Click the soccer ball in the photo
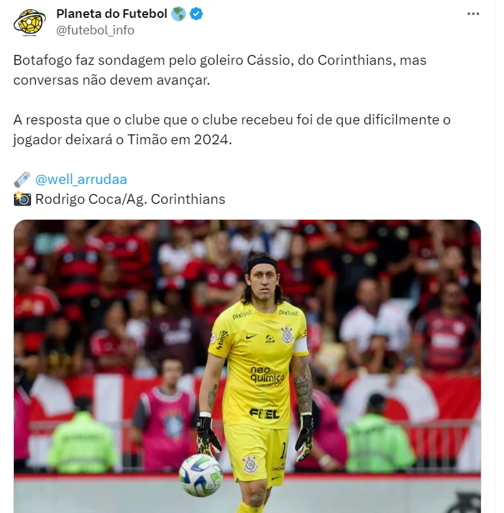Image resolution: width=504 pixels, height=513 pixels. [x=200, y=475]
